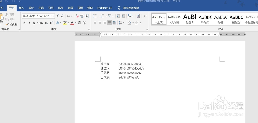Open the EndNote X9 tab

(x=105, y=8)
